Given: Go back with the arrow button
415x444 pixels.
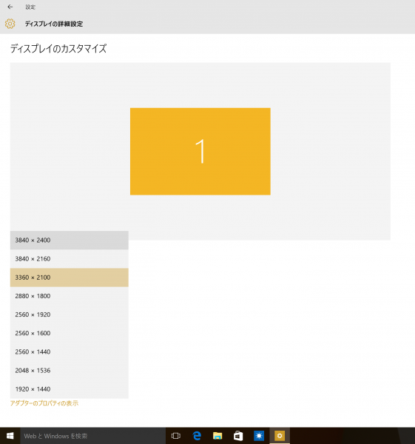Looking at the screenshot, I should 10,7.
